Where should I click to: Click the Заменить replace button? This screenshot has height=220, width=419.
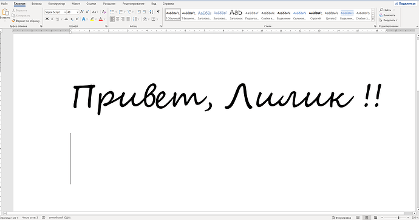387,15
